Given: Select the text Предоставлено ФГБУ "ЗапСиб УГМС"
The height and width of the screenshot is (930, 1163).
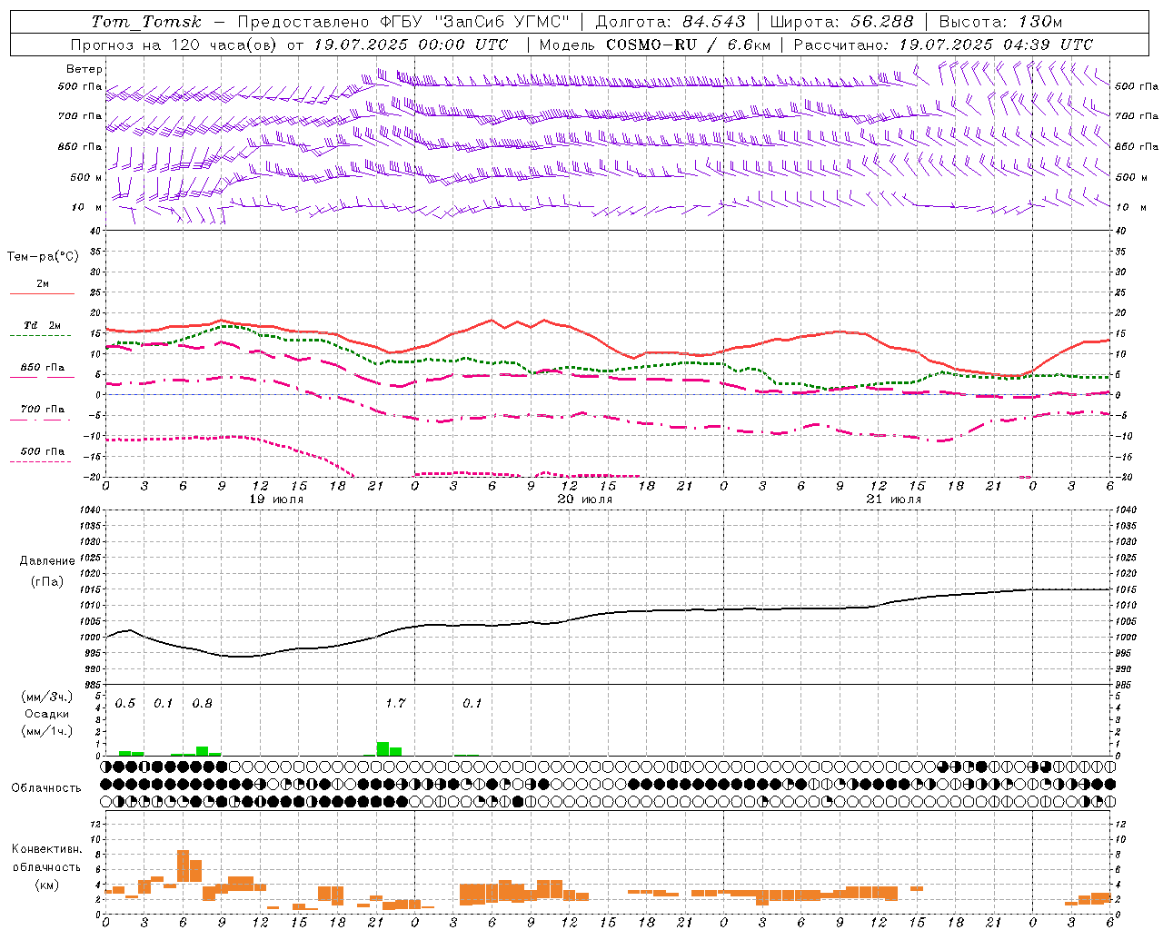Looking at the screenshot, I should point(403,22).
